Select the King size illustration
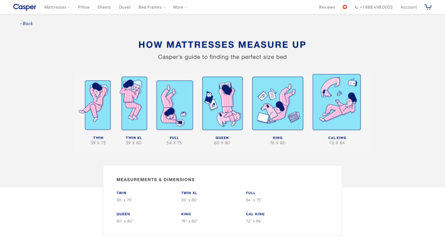 278,103
